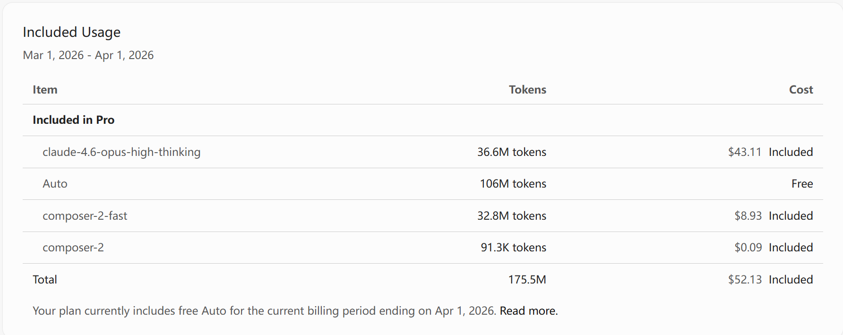Select the Included in Pro section row
Screen dimensions: 843x335
(73, 120)
